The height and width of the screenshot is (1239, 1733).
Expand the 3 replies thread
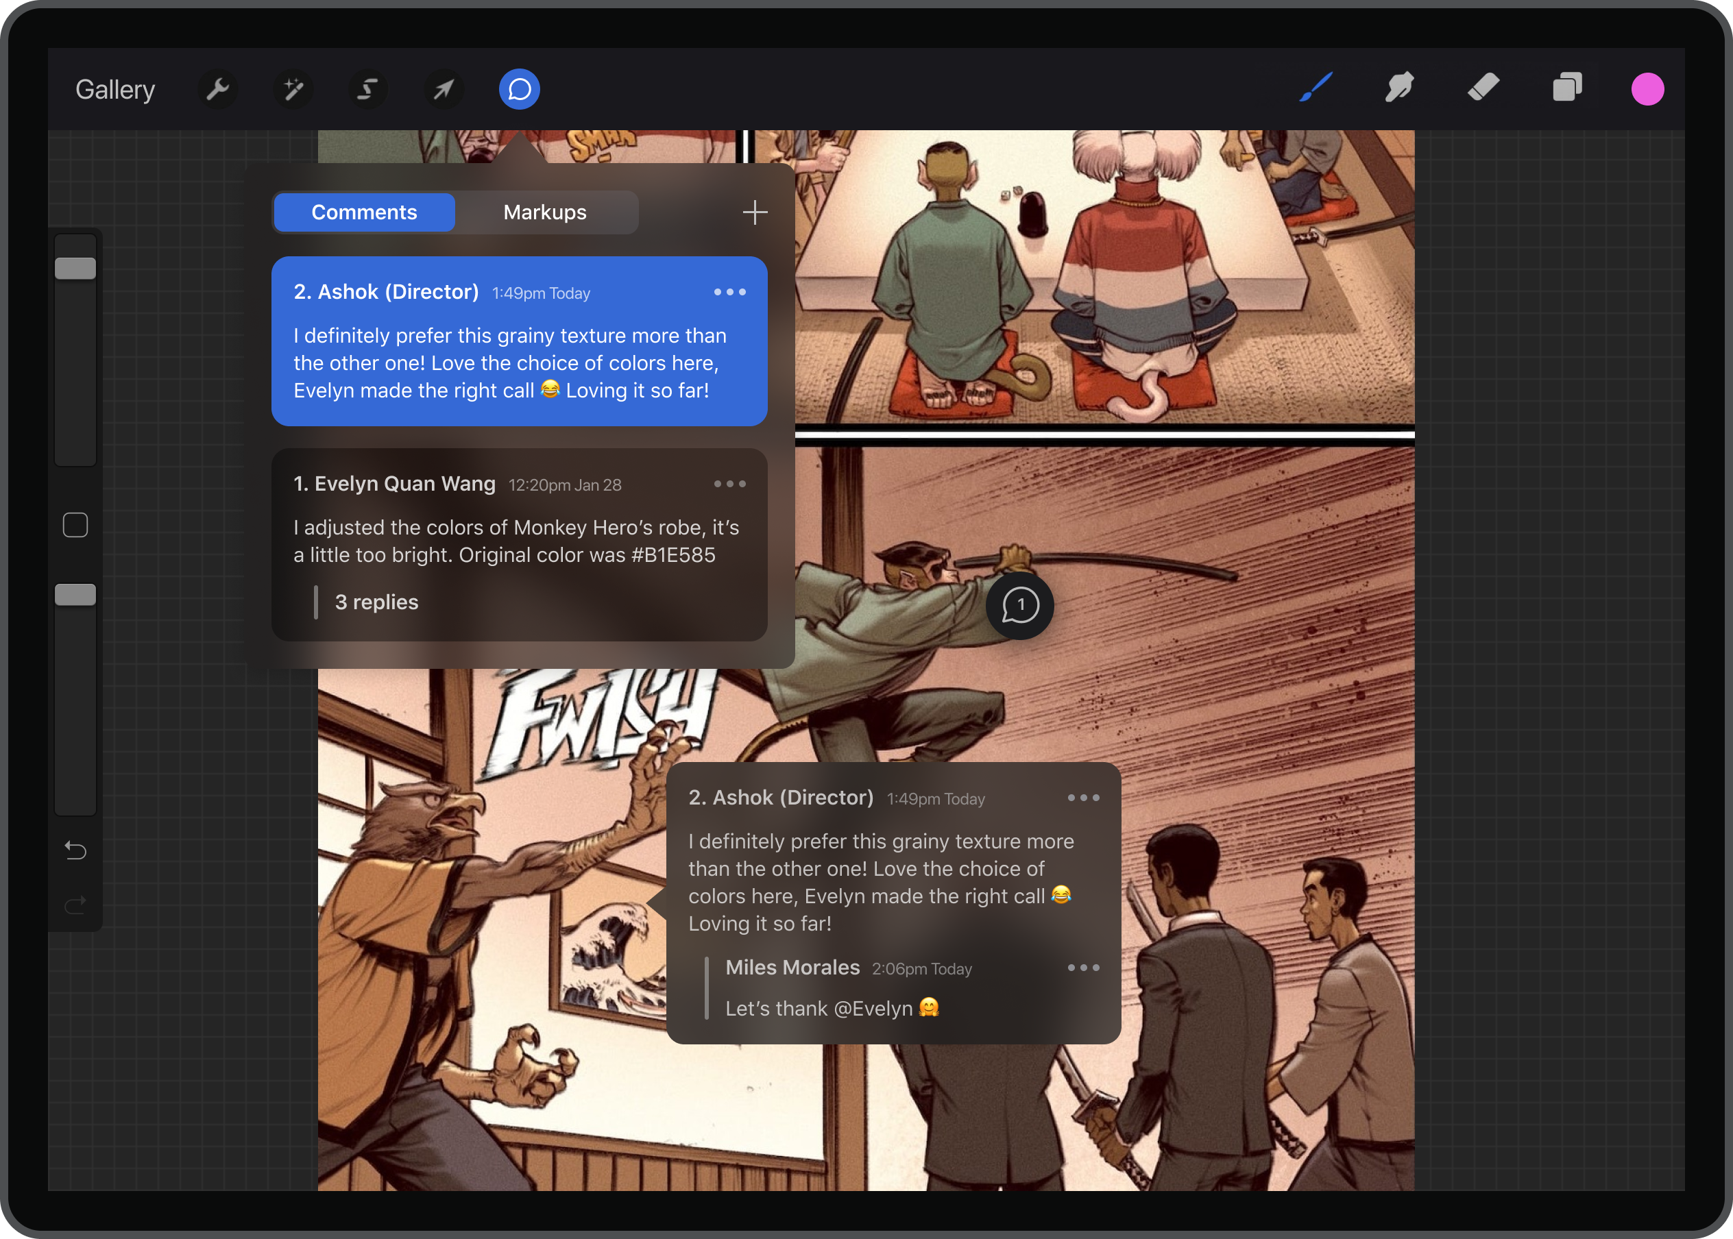click(376, 602)
